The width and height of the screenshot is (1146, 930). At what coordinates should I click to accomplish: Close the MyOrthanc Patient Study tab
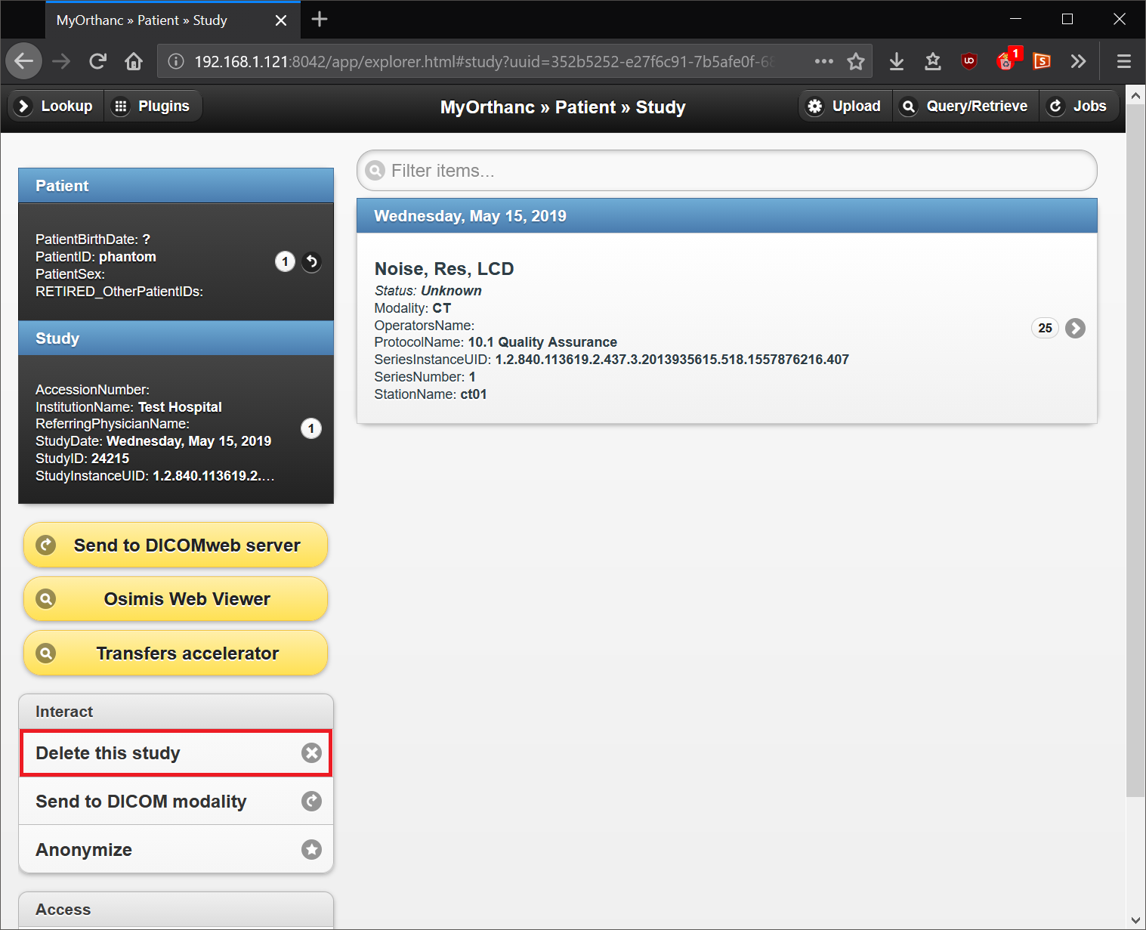[281, 20]
